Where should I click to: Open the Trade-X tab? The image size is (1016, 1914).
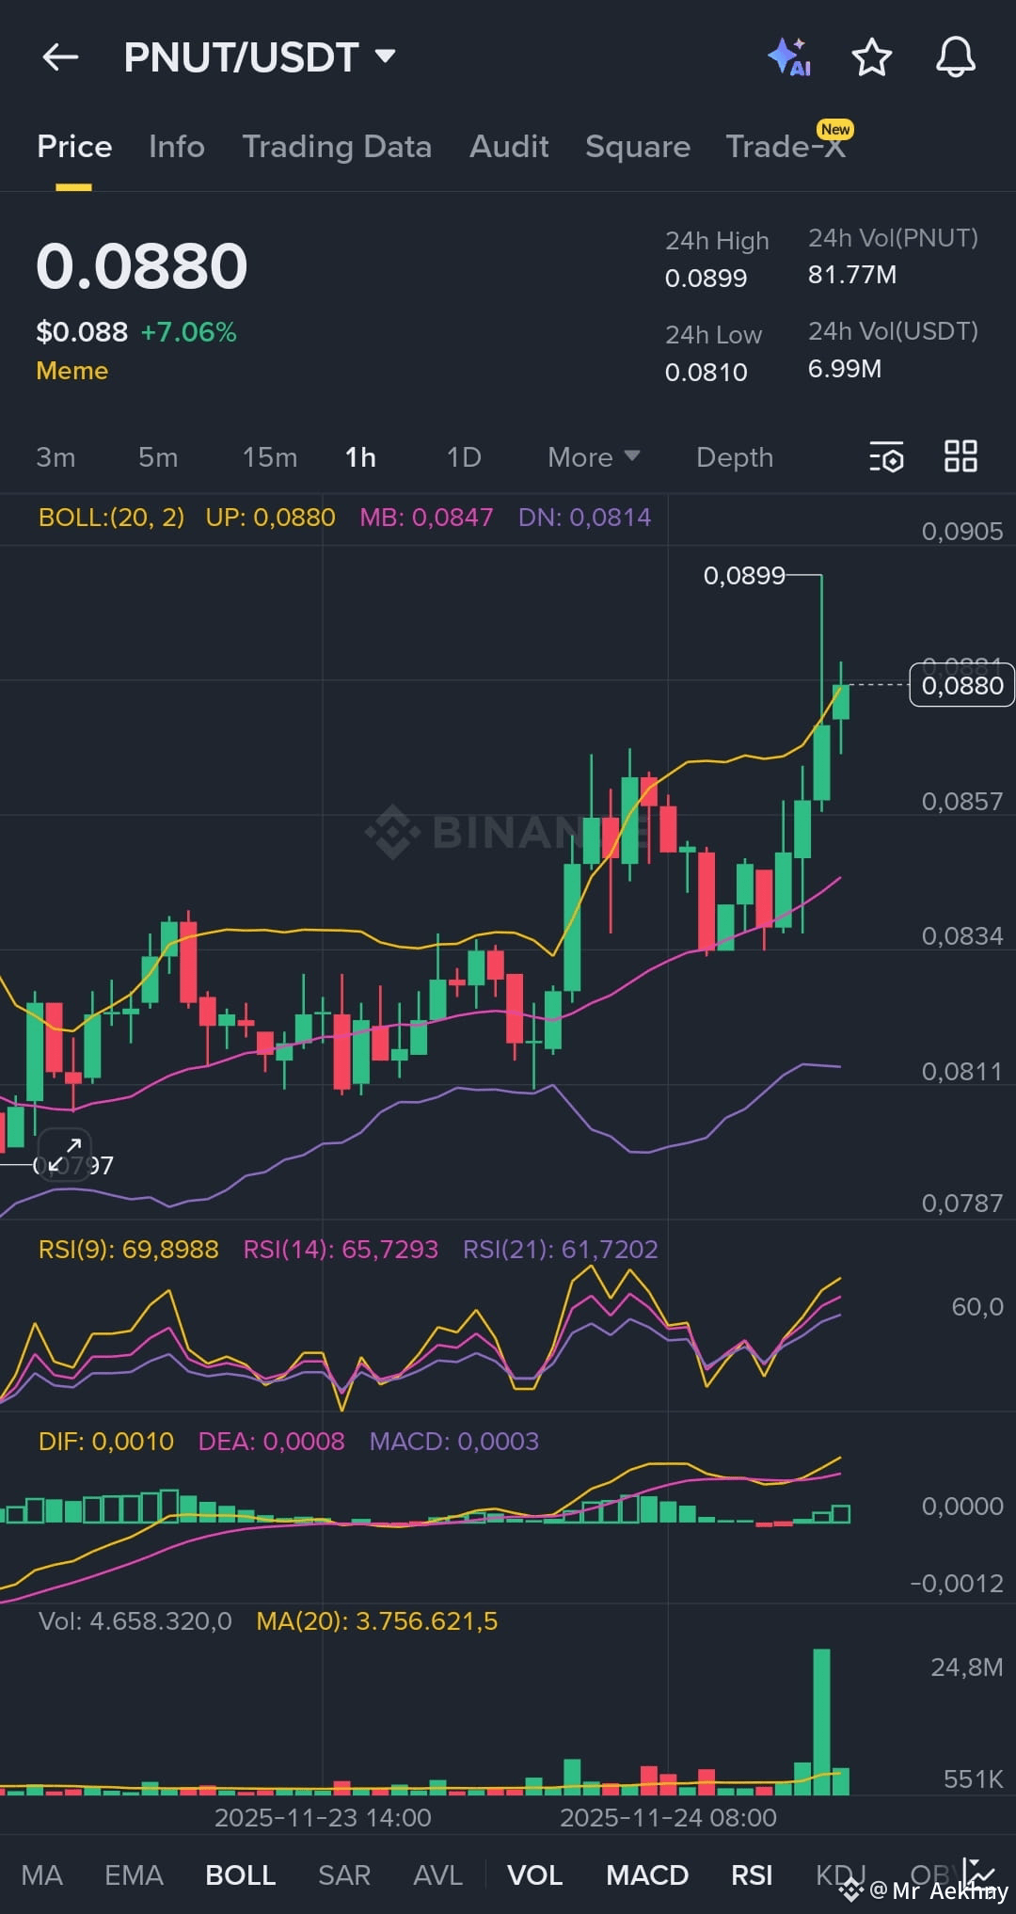[786, 147]
